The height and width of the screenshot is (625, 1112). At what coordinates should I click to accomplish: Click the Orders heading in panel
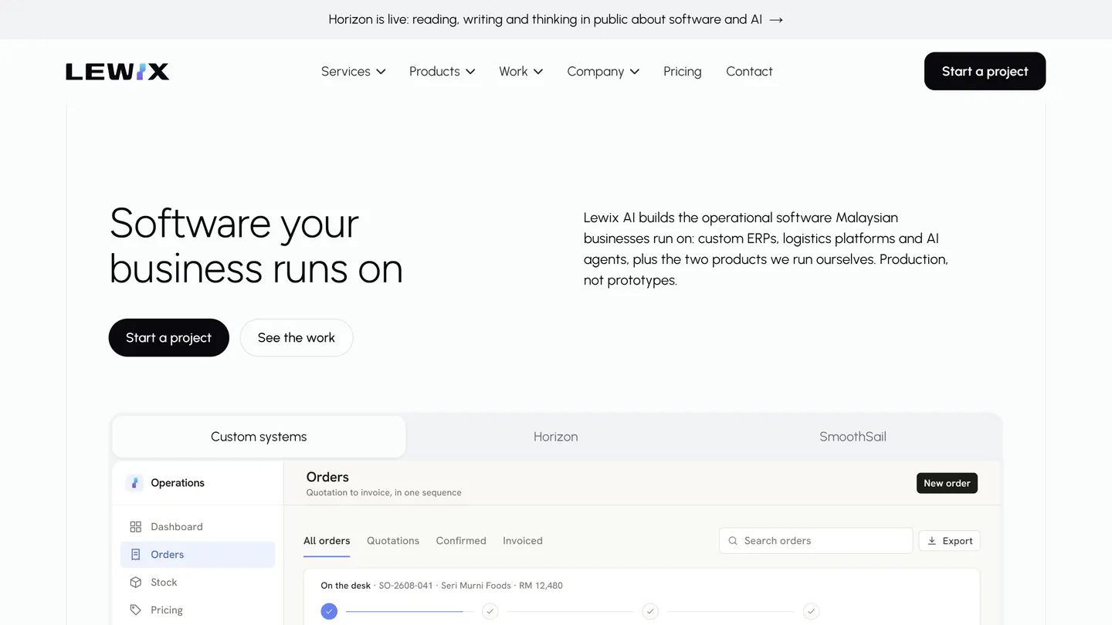(x=327, y=477)
